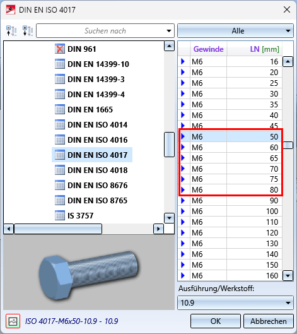Select the M6 length 70 row

(x=230, y=169)
